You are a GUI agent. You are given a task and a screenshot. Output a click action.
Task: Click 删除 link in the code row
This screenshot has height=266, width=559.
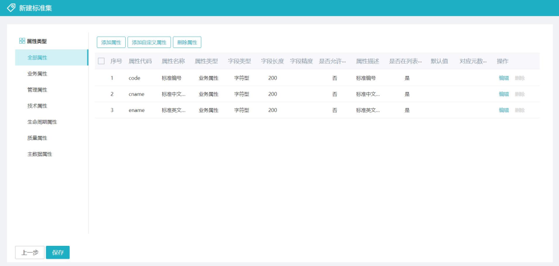pos(520,78)
